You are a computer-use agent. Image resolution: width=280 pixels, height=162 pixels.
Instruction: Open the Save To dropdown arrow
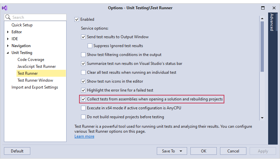pyautogui.click(x=181, y=151)
